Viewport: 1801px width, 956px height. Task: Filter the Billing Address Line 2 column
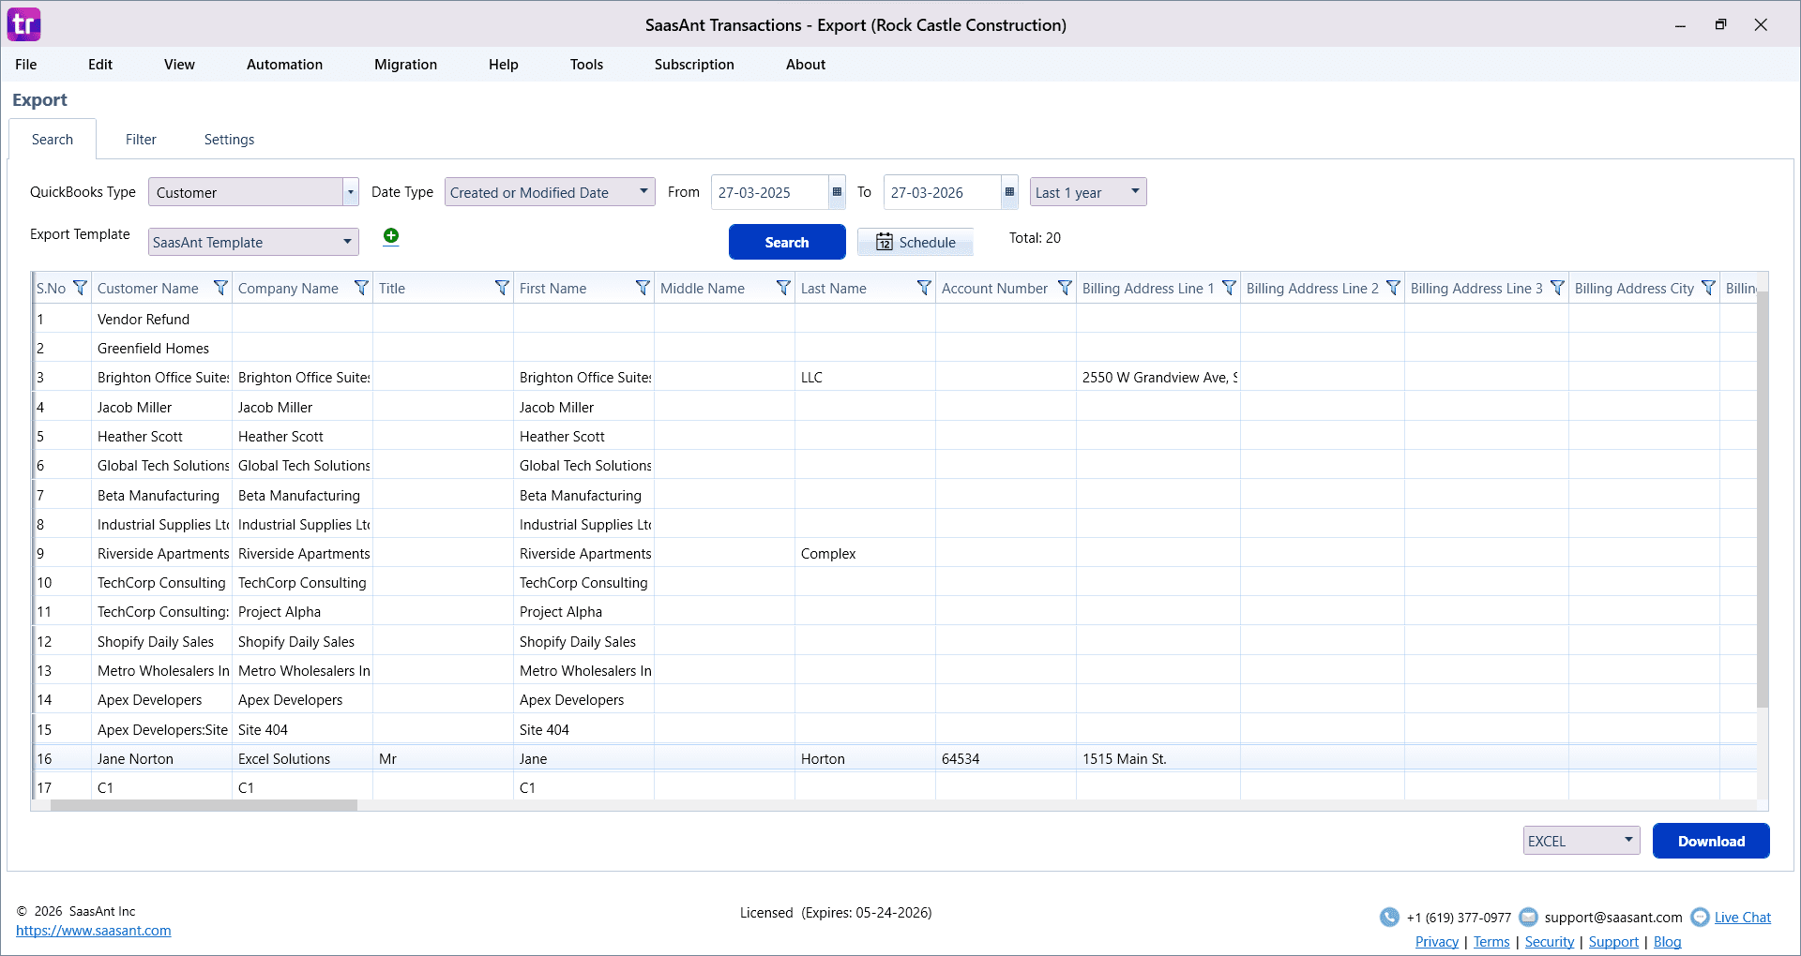1393,288
